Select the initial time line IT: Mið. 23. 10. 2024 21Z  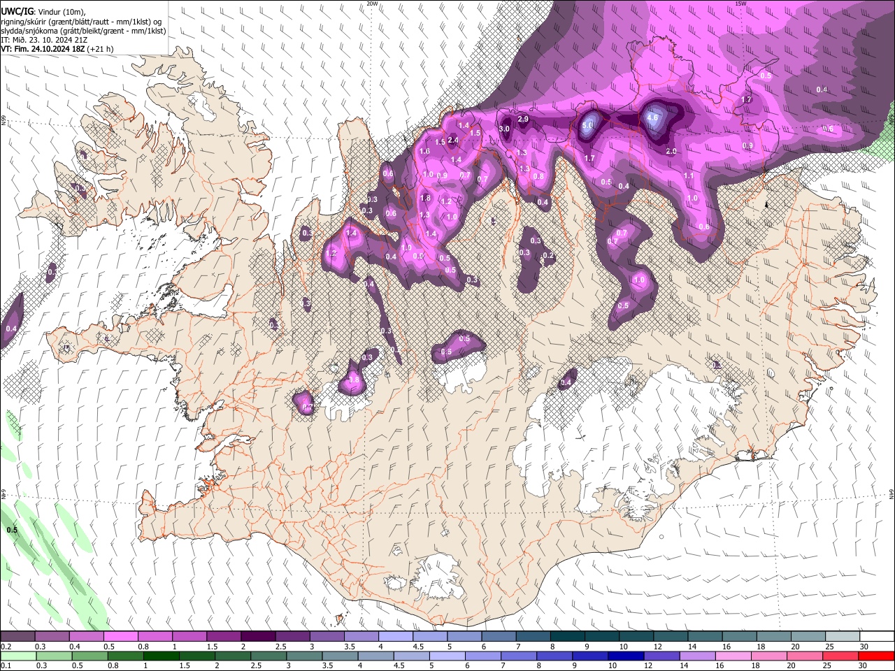[45, 40]
